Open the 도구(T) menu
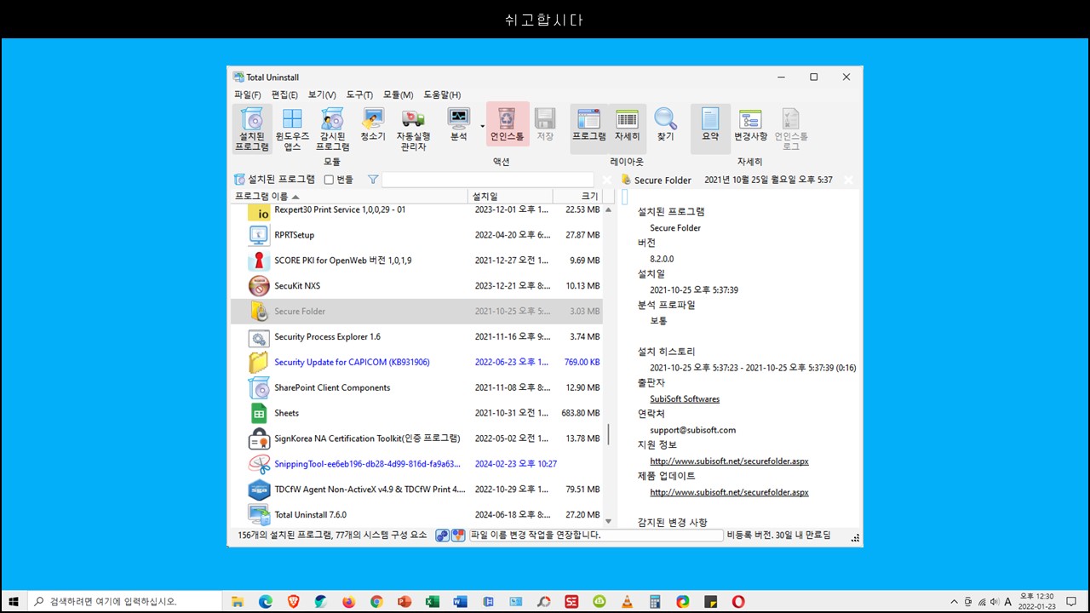 click(359, 95)
